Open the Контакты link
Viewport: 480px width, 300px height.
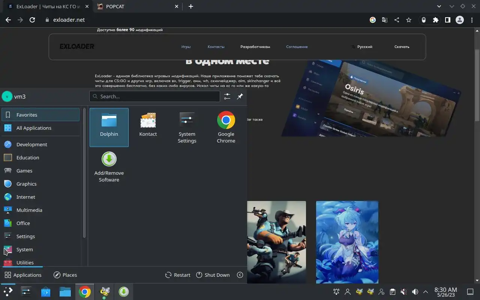(x=216, y=47)
